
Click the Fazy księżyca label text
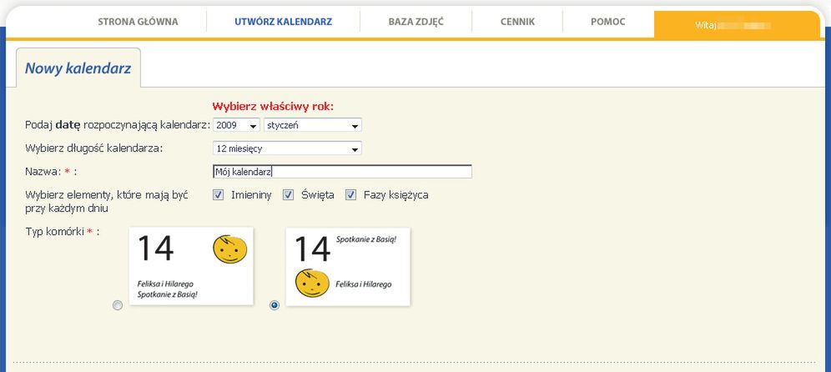tap(395, 195)
